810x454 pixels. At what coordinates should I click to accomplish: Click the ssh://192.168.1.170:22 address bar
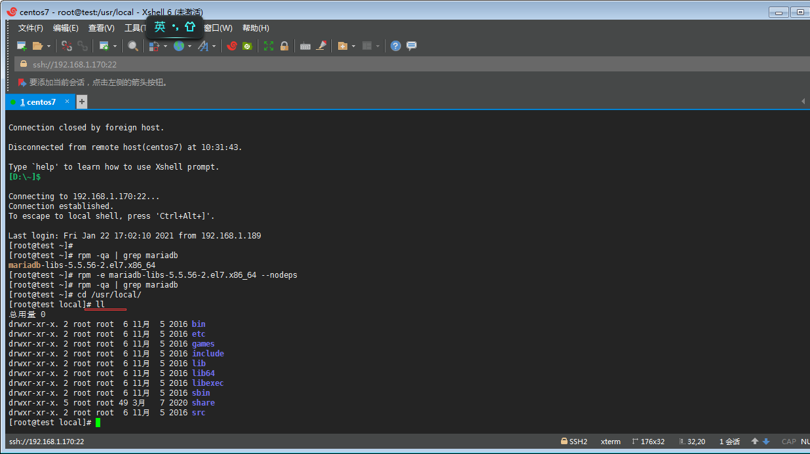[x=75, y=64]
